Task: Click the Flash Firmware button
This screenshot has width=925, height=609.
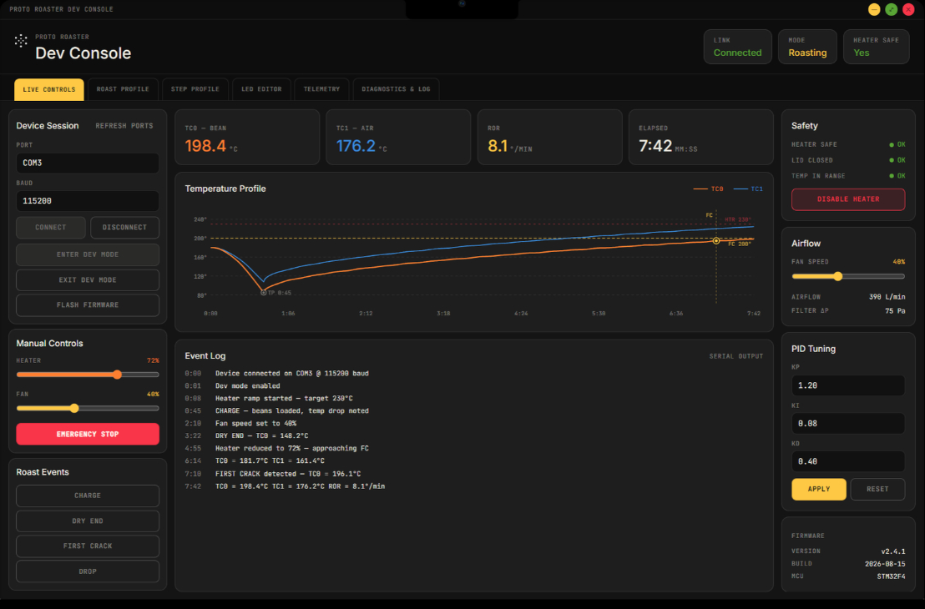Action: point(88,305)
